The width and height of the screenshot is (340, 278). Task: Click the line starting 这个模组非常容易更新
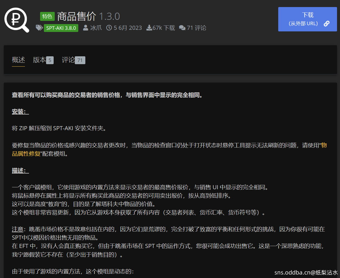tap(139, 212)
